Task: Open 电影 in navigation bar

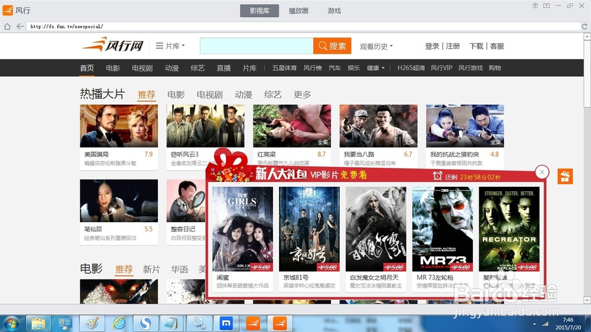Action: point(113,68)
